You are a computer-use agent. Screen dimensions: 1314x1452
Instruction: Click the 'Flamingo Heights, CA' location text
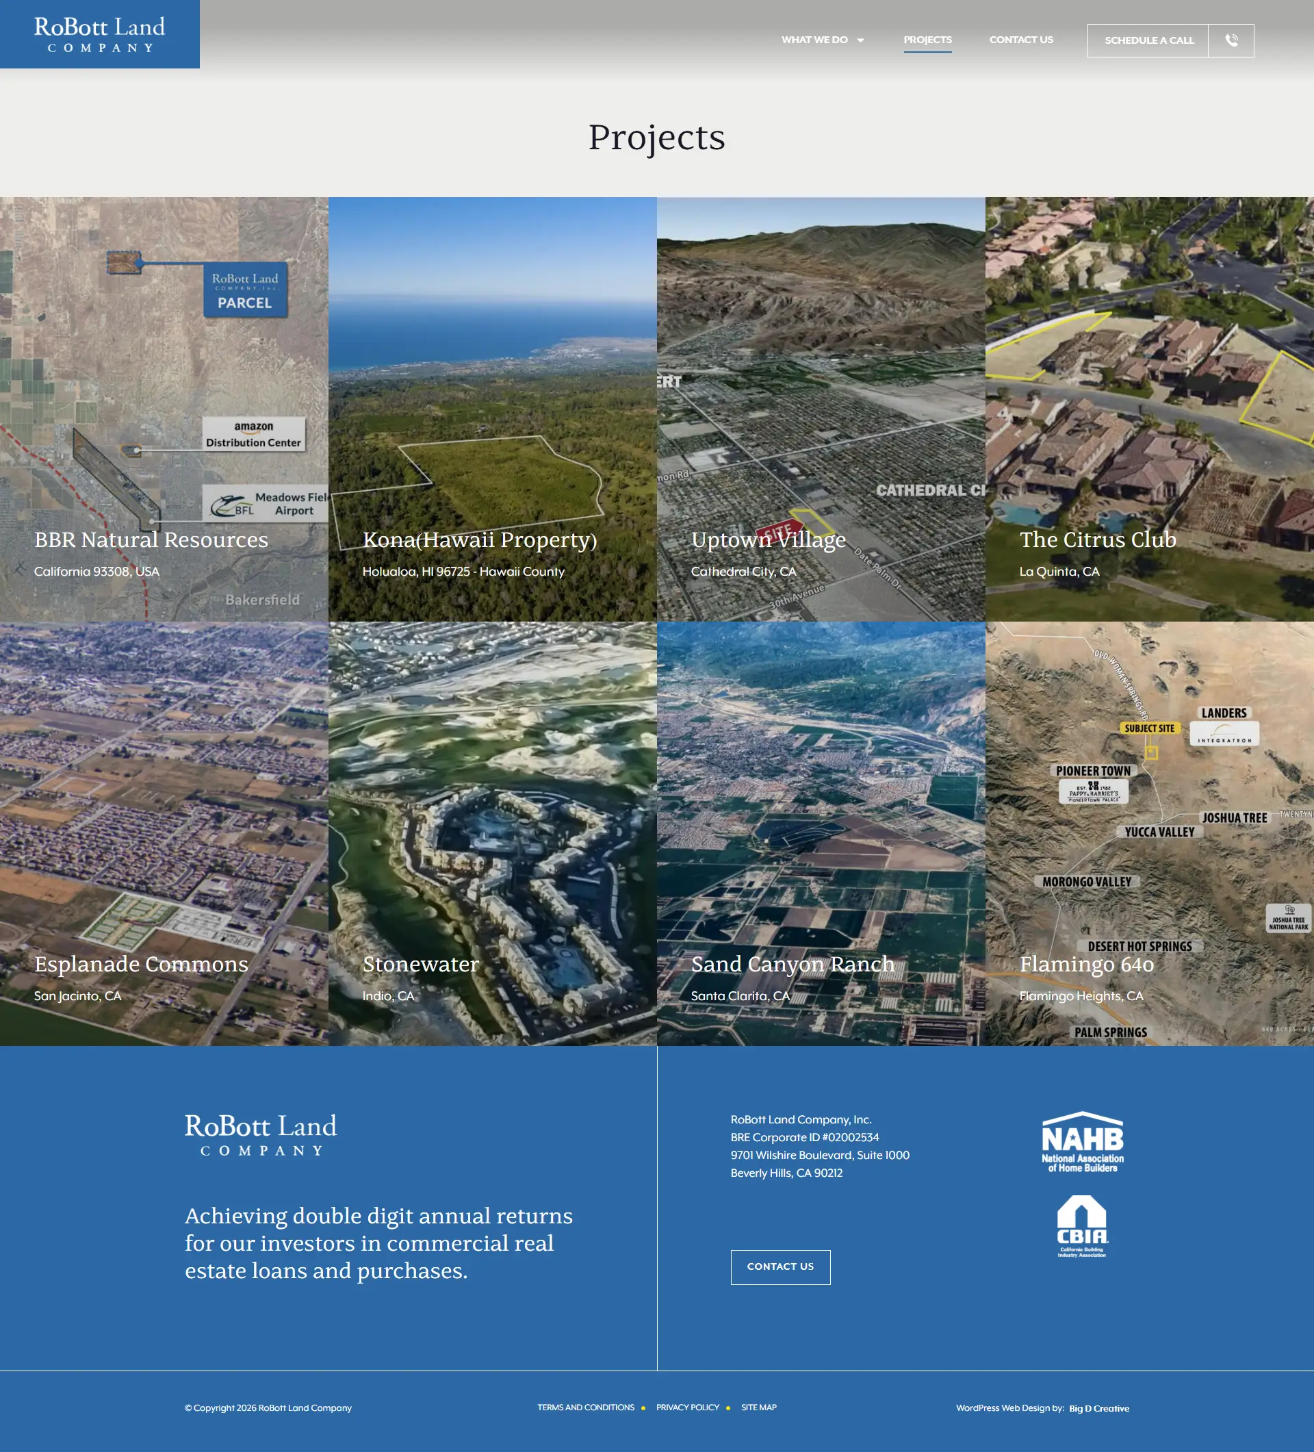pos(1081,995)
